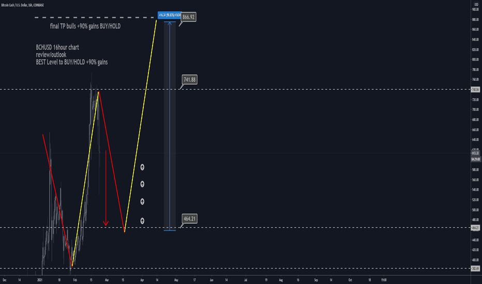
Task: Click the 382.69 price-axis tag
Action: coord(475,269)
